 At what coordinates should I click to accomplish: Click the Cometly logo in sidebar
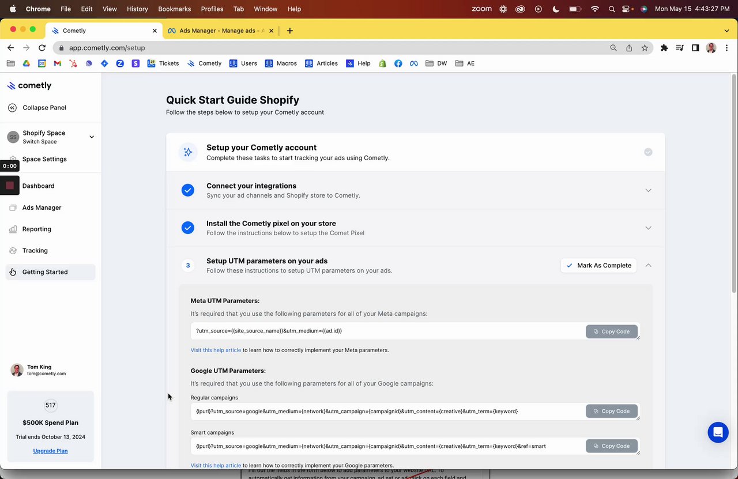[29, 85]
